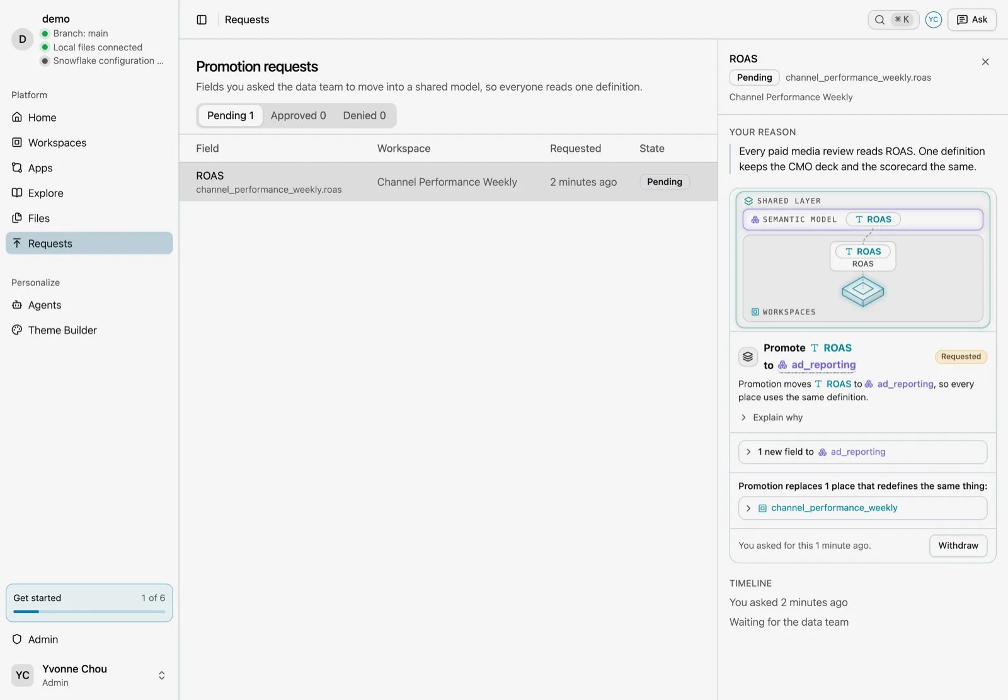
Task: Click Local files connected status
Action: (98, 47)
